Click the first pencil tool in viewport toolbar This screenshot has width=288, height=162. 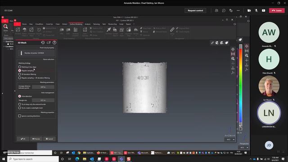pyautogui.click(x=212, y=43)
